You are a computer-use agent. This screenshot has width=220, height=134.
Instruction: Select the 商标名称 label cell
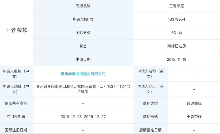(83, 6)
